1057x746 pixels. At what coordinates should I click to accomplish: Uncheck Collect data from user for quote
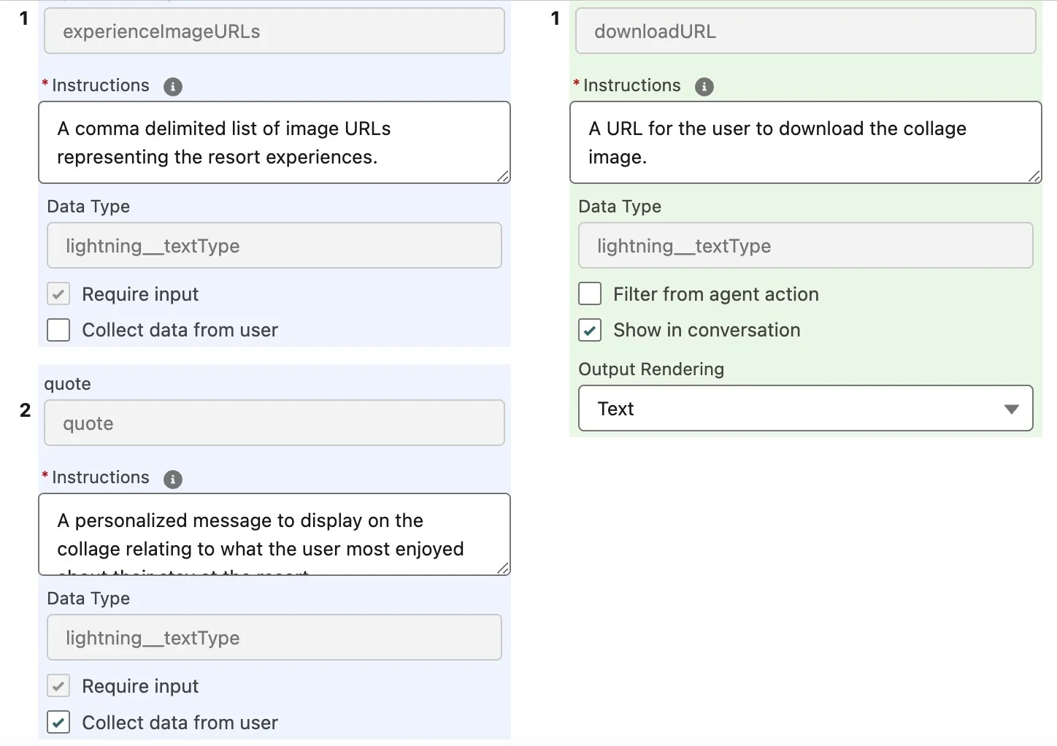pyautogui.click(x=58, y=723)
